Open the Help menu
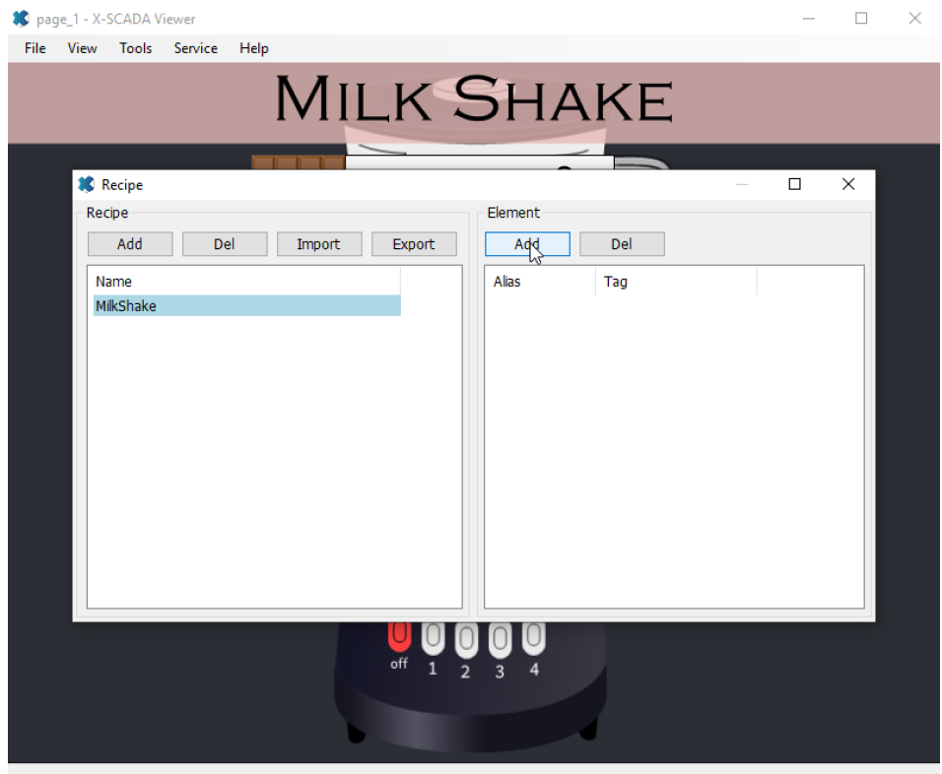 tap(253, 48)
